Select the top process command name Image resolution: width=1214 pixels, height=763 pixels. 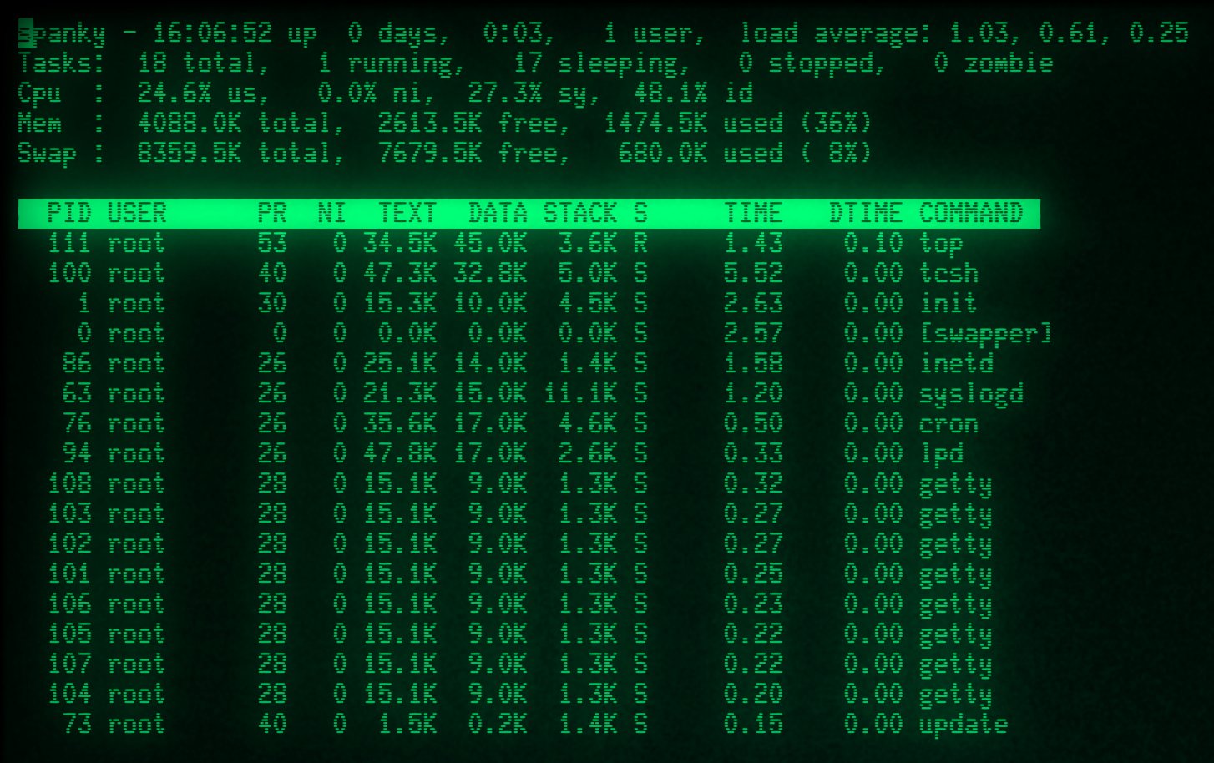coord(941,244)
